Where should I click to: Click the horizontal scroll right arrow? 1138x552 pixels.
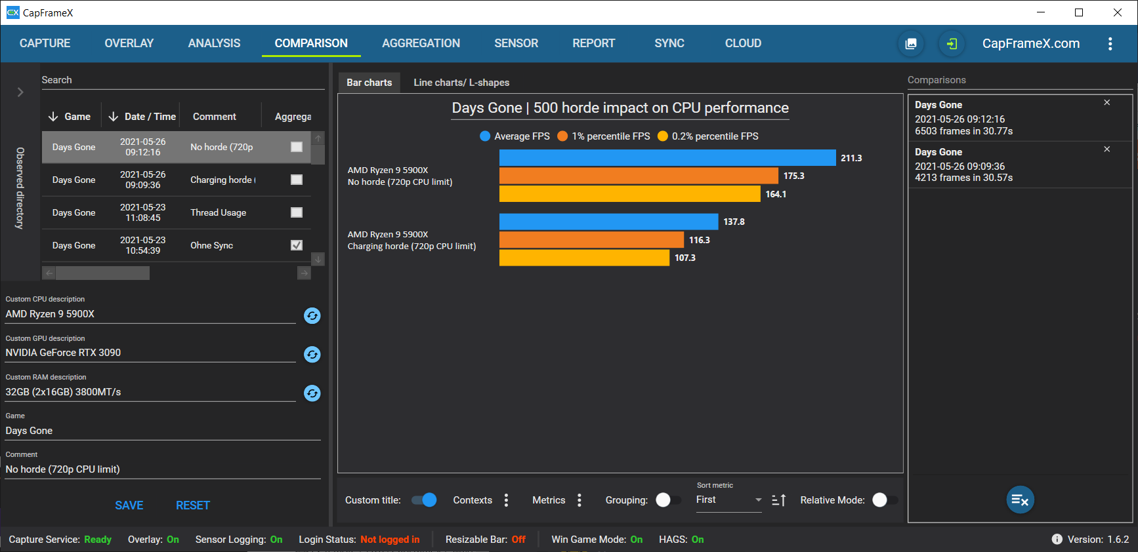click(304, 273)
